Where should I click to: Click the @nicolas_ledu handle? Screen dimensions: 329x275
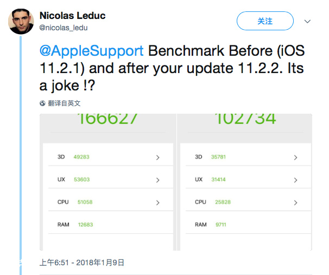coord(64,28)
